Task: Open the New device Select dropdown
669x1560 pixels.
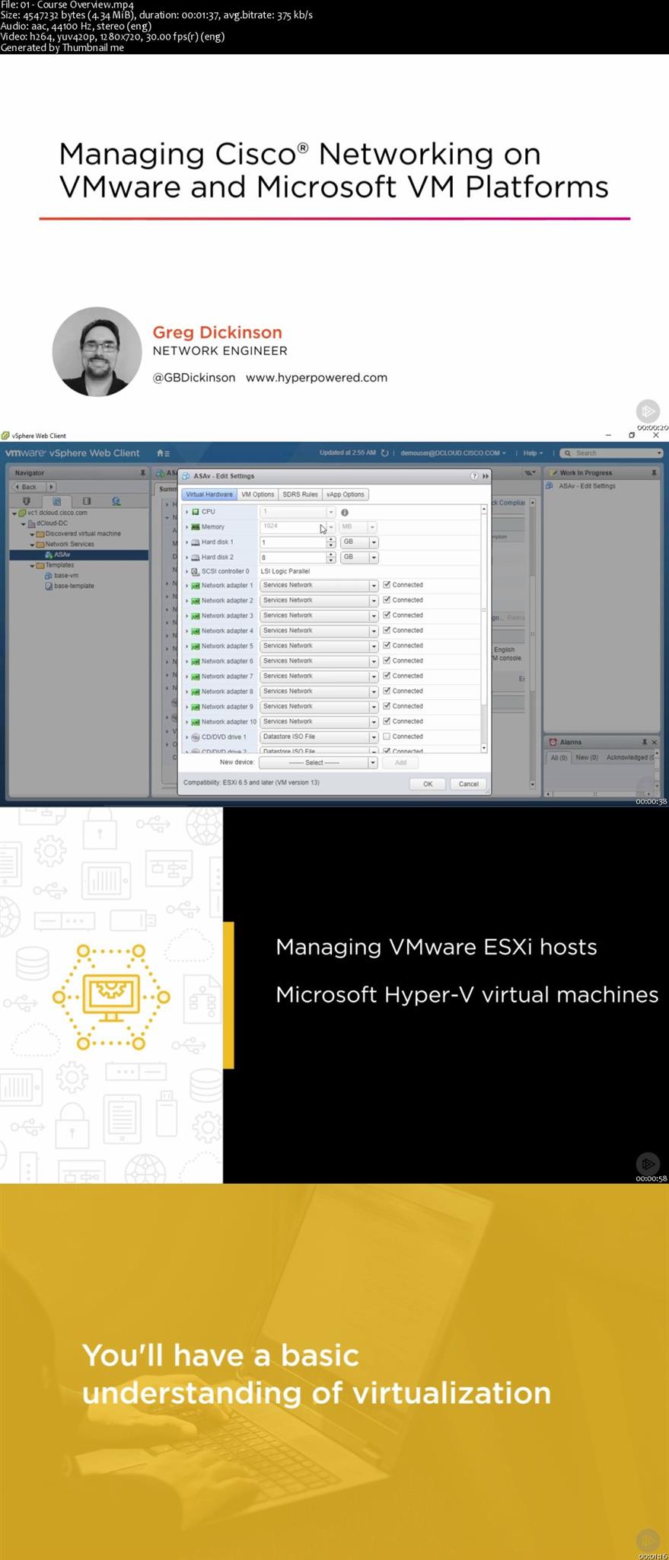Action: (x=318, y=762)
